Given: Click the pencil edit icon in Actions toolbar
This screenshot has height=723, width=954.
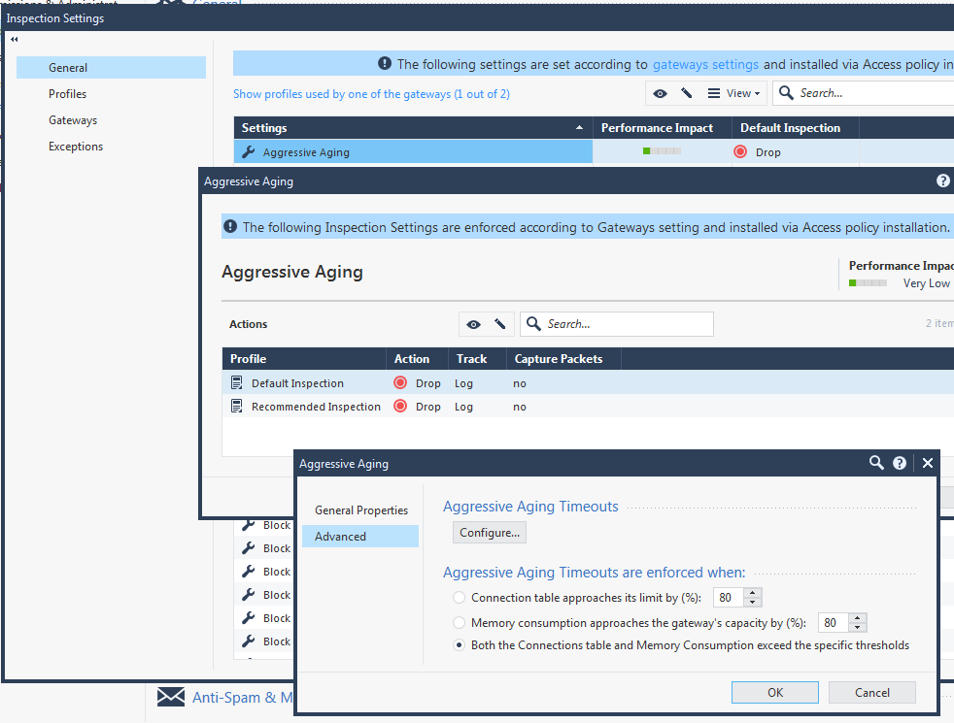Looking at the screenshot, I should 499,324.
